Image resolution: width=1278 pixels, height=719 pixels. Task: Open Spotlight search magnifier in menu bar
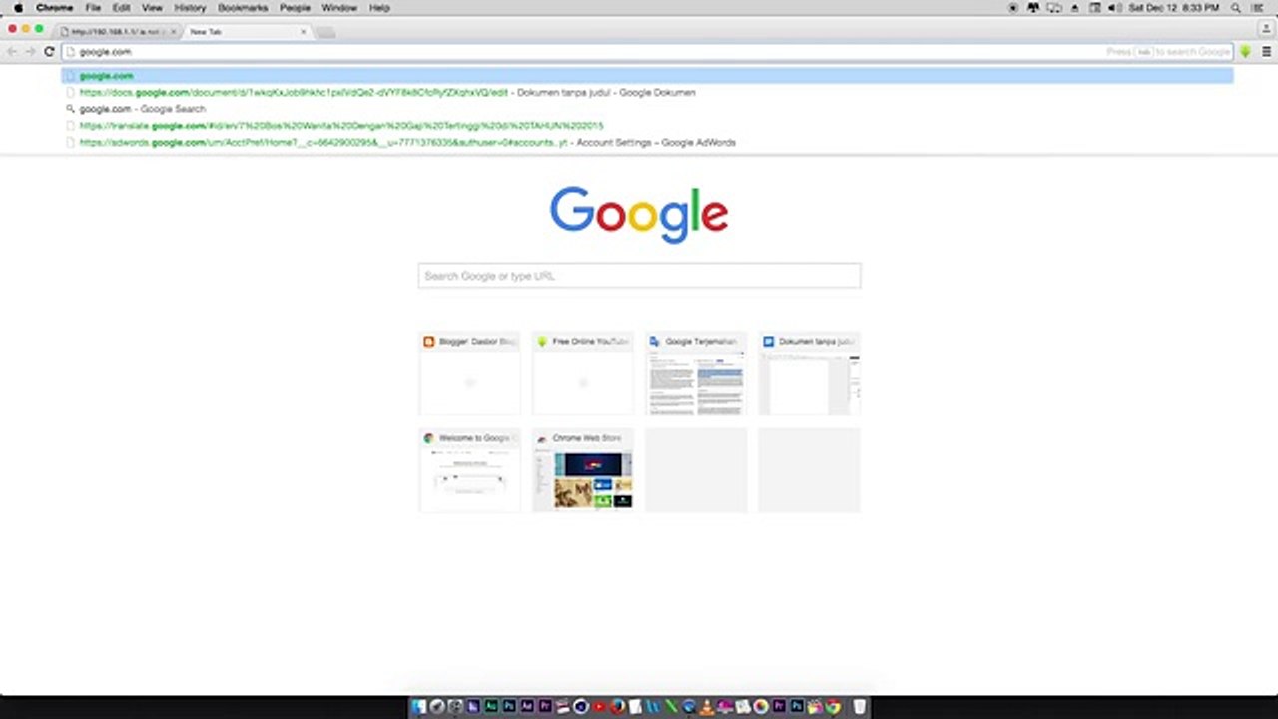click(1235, 8)
